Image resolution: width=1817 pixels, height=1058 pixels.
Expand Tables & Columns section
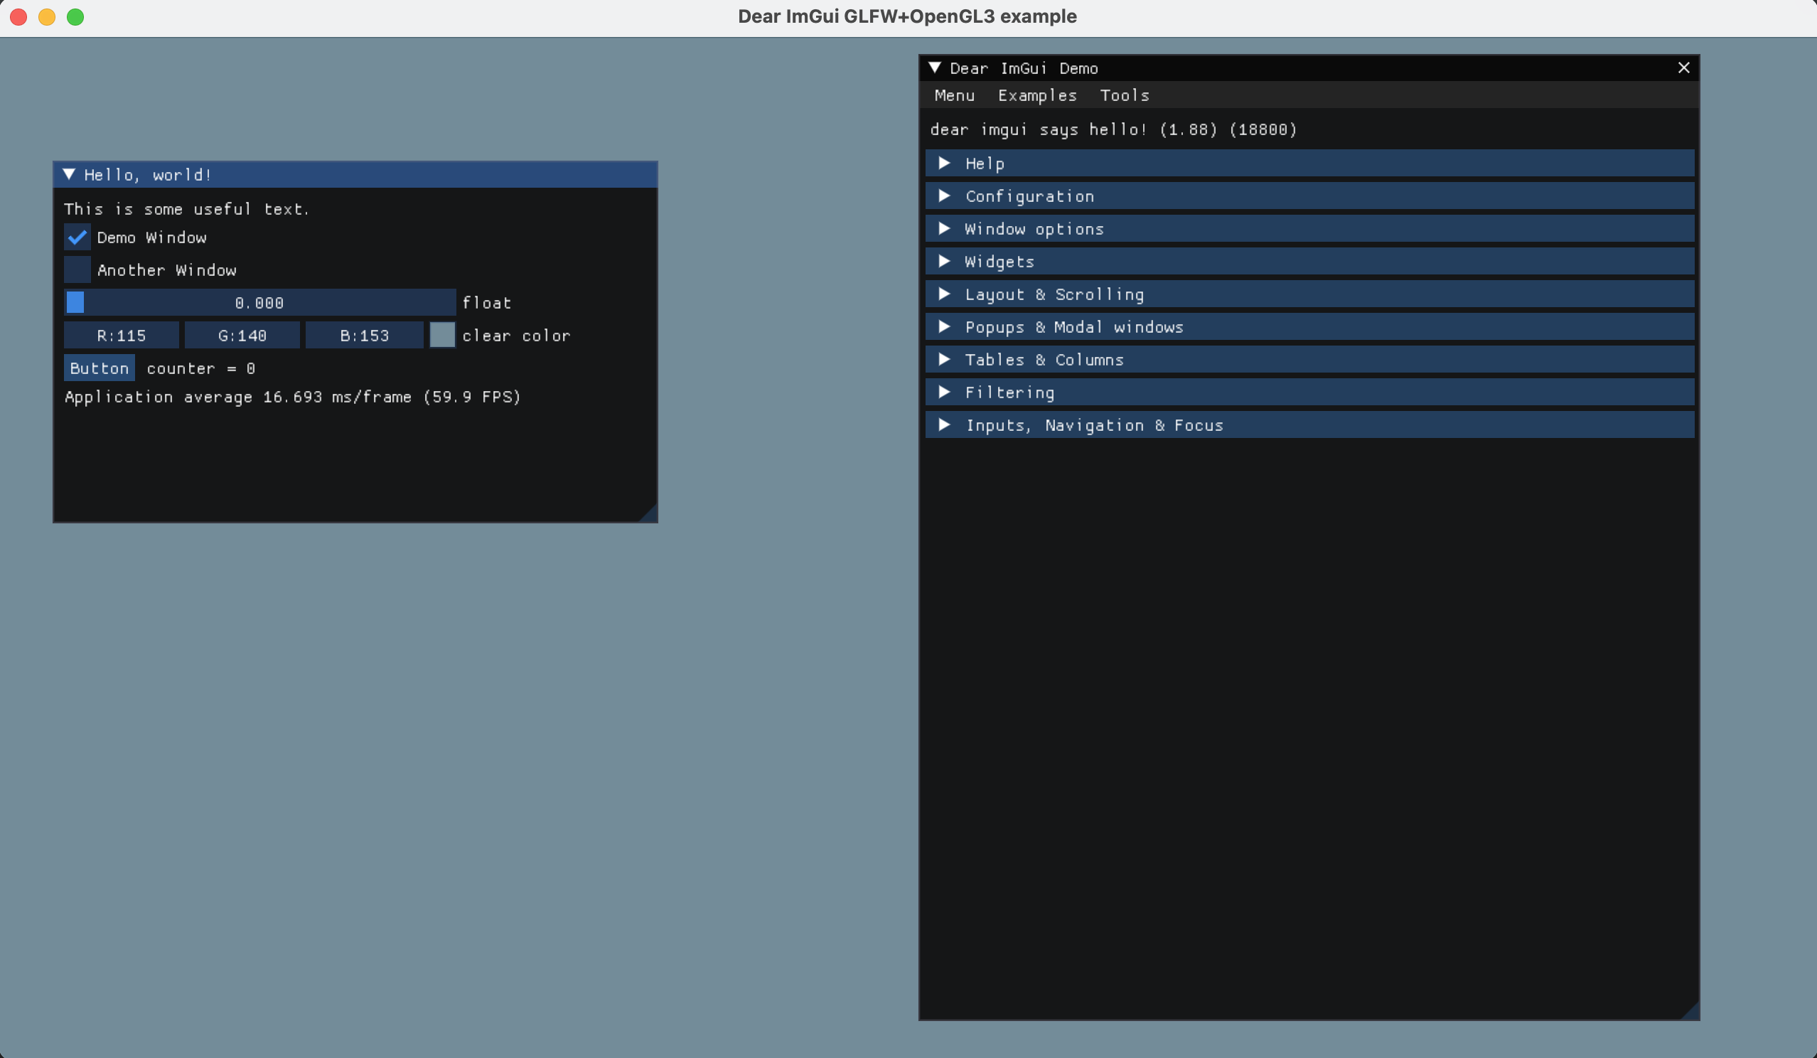[1309, 360]
